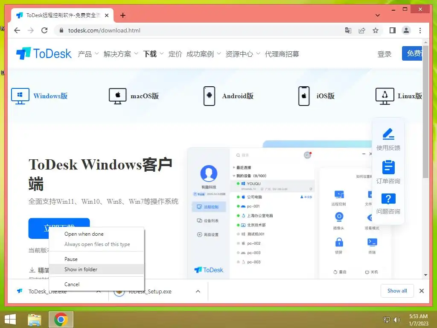The width and height of the screenshot is (437, 328).
Task: Click the macOS版 text link
Action: [145, 96]
